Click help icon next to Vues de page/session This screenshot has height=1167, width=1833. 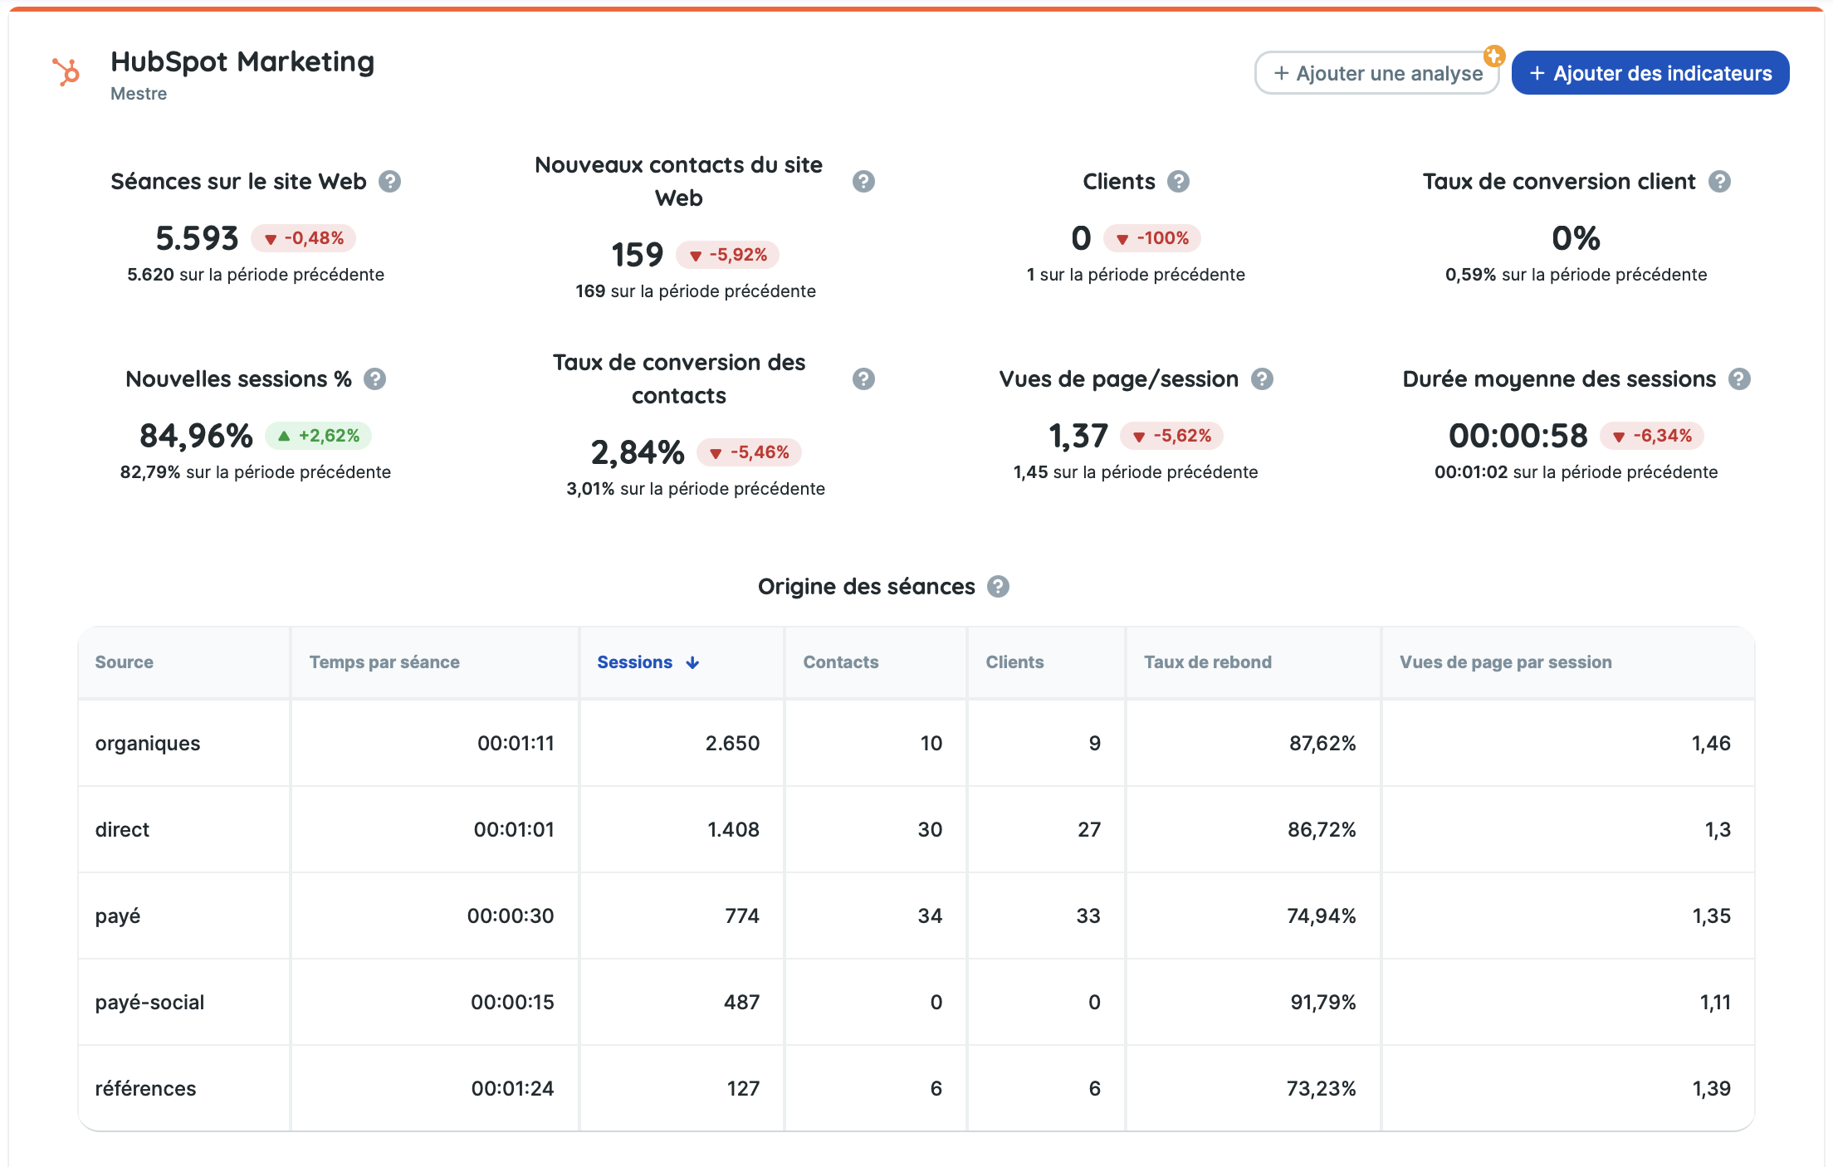coord(1262,379)
